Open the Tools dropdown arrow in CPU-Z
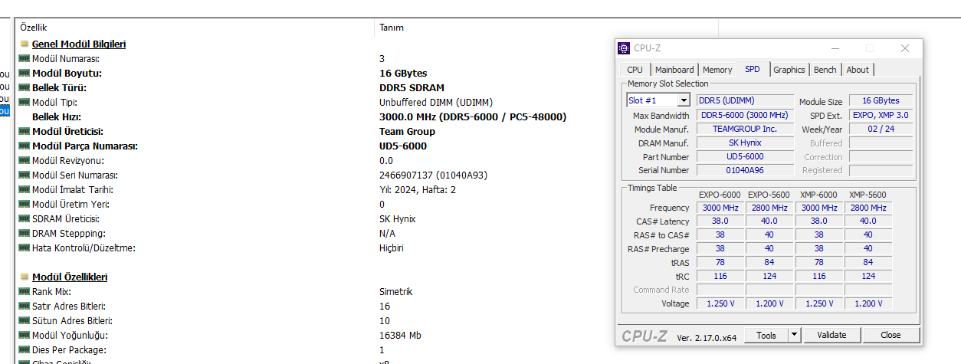Viewport: 961px width, 364px height. (x=794, y=335)
